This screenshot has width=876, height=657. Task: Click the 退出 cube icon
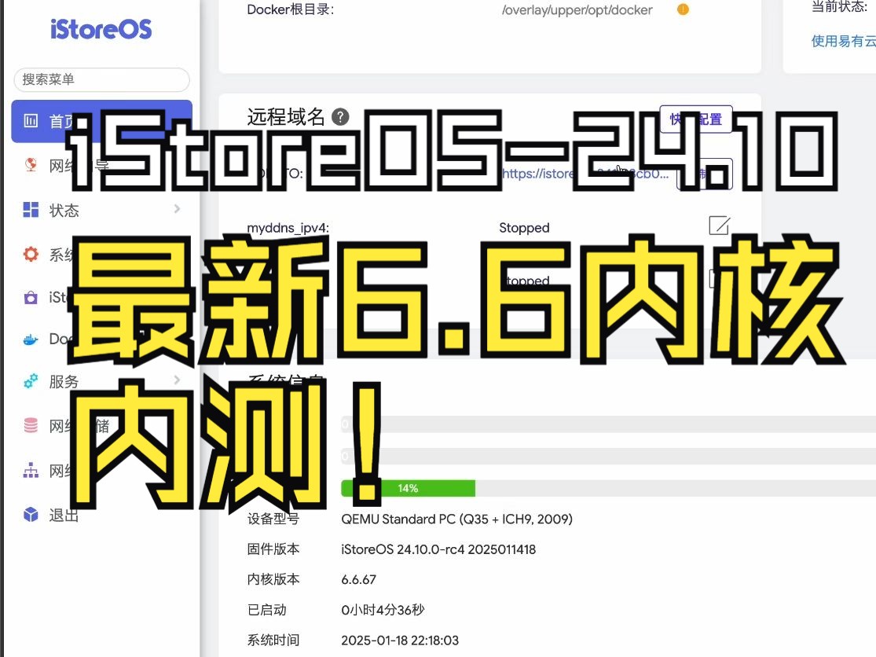[31, 515]
